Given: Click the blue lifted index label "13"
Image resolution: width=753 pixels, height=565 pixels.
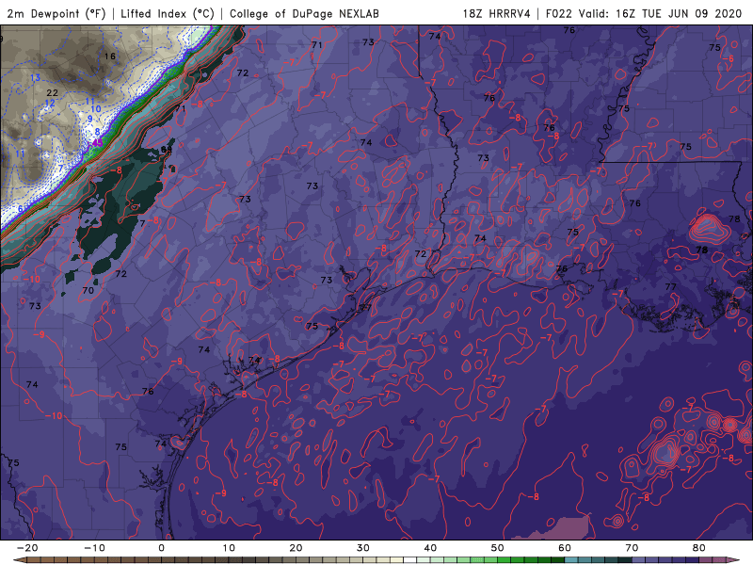Looking at the screenshot, I should 35,78.
